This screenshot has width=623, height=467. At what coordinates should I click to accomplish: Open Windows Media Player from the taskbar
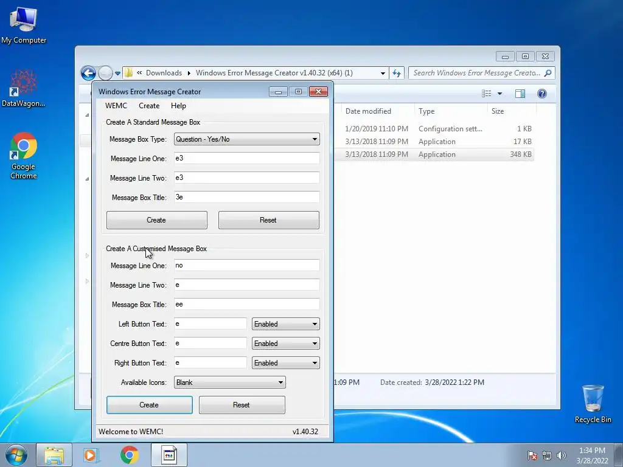(x=91, y=455)
